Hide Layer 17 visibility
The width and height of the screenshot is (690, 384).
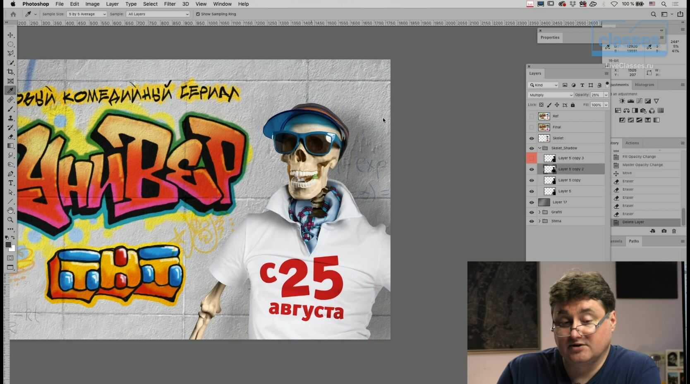tap(532, 203)
